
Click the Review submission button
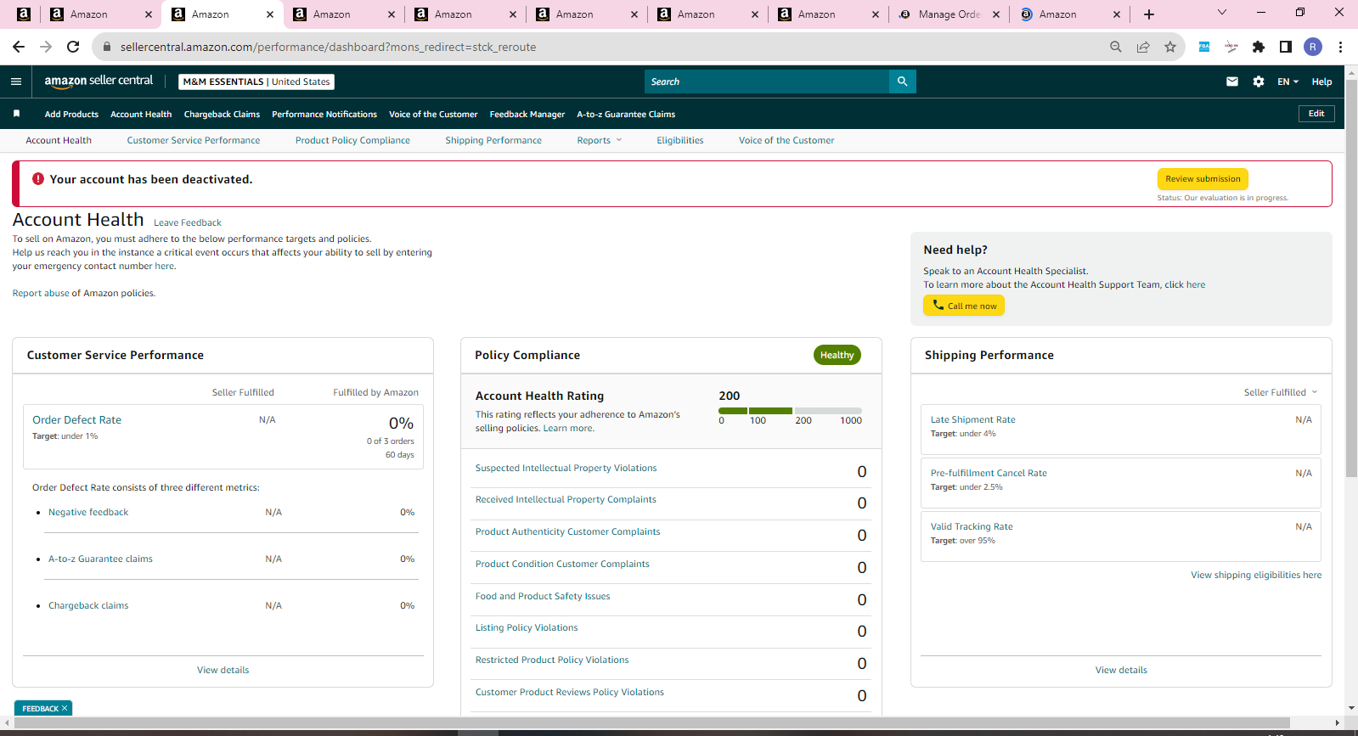[x=1203, y=179]
